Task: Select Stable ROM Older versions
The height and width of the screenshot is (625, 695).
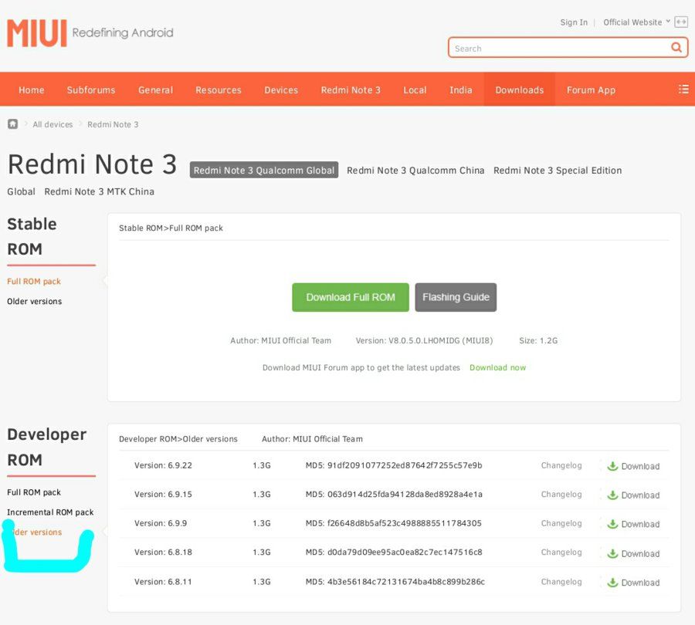Action: (x=34, y=301)
